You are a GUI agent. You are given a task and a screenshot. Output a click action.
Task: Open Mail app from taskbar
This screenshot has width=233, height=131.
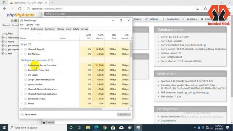click(121, 128)
